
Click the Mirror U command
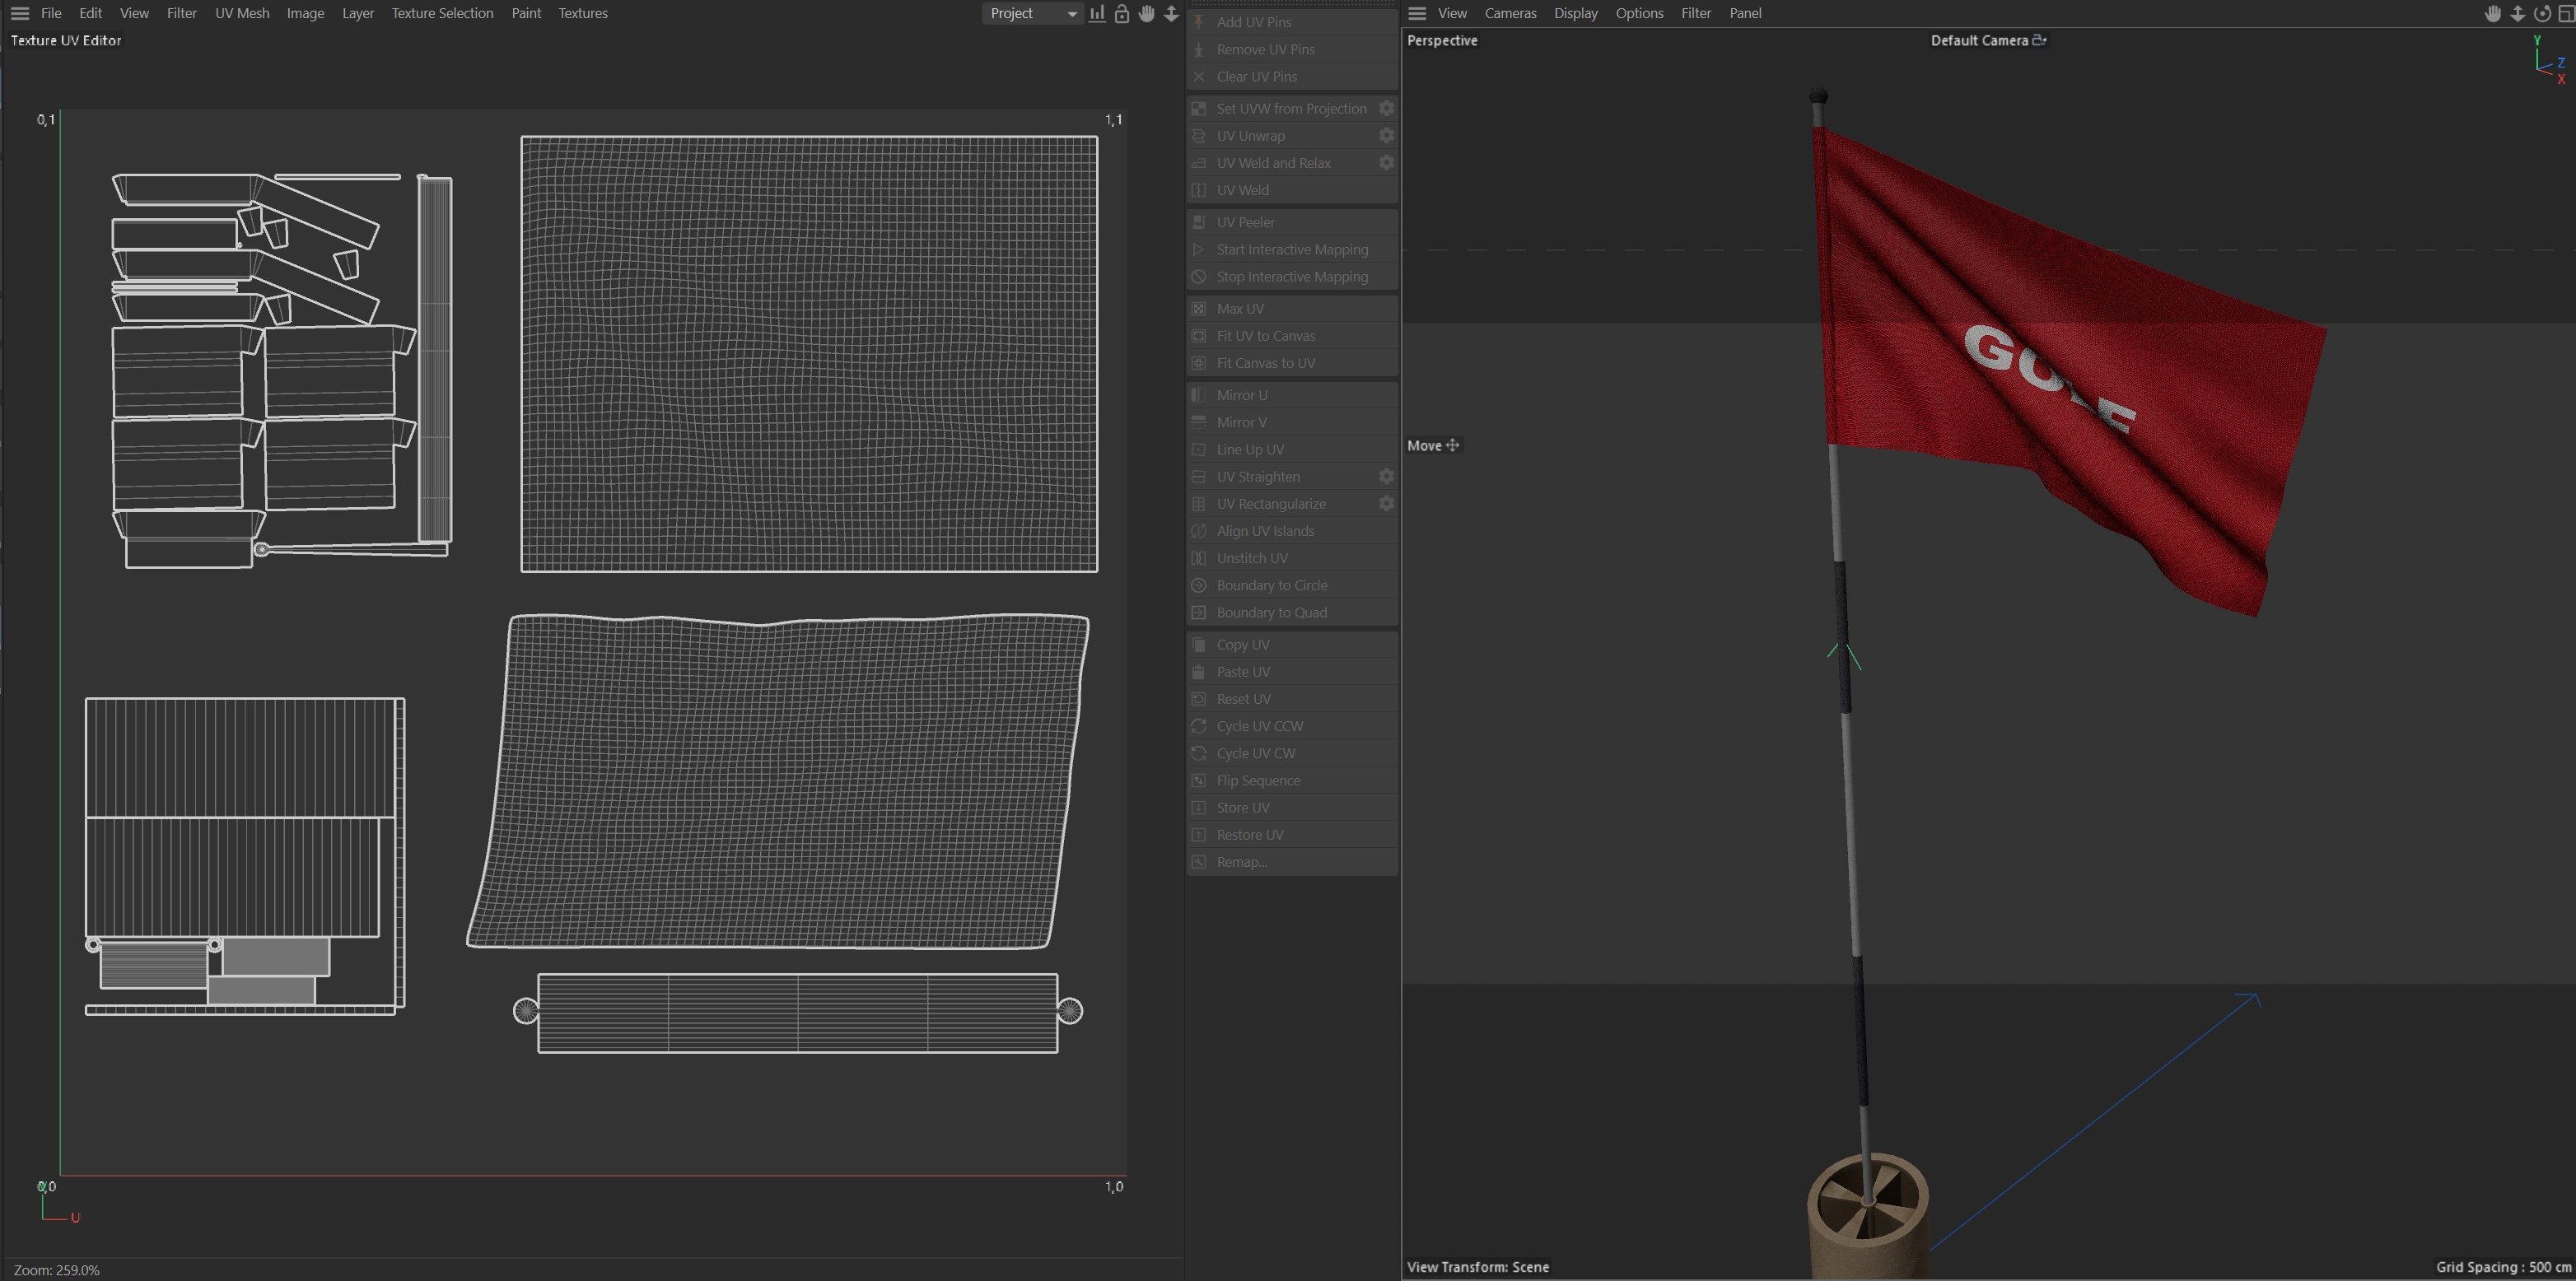pos(1241,395)
